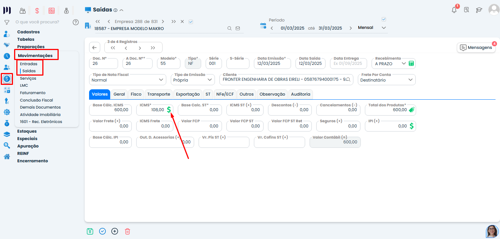Screen dimensions: 500x239
Task: Open the calculator icon next to Recebimento
Action: click(x=411, y=63)
